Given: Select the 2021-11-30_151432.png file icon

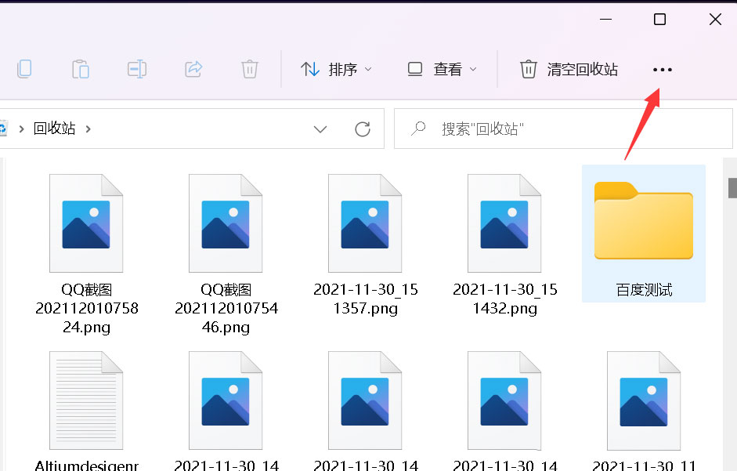Looking at the screenshot, I should click(504, 223).
